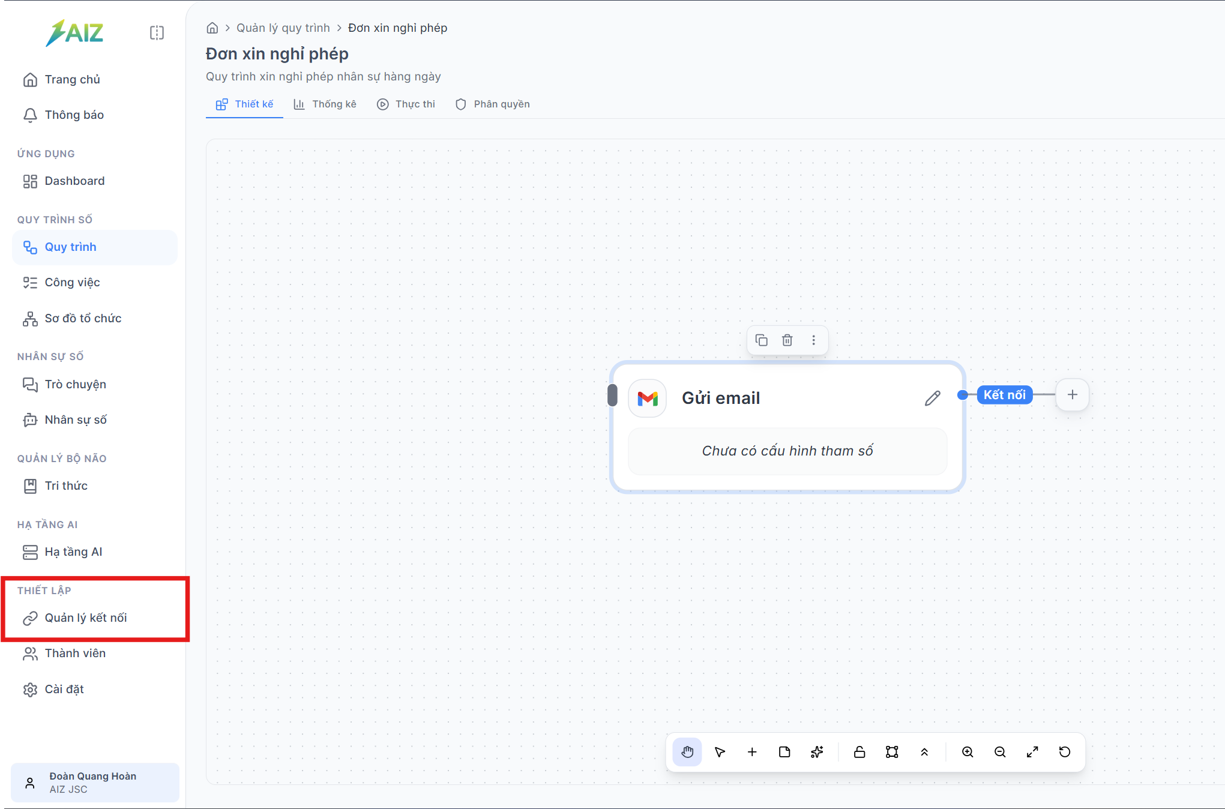This screenshot has height=809, width=1225.
Task: Click the plus button after Kết nối
Action: [x=1073, y=395]
